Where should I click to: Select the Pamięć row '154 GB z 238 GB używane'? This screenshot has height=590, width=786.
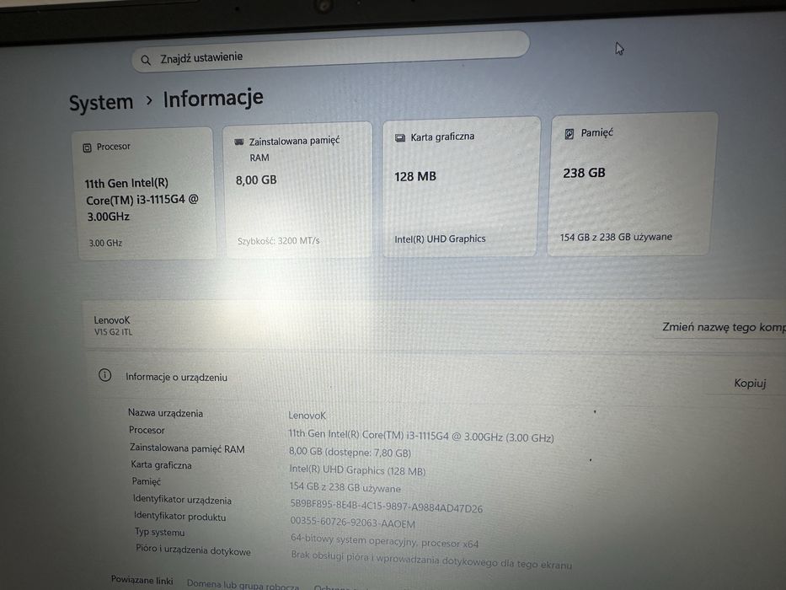click(345, 487)
